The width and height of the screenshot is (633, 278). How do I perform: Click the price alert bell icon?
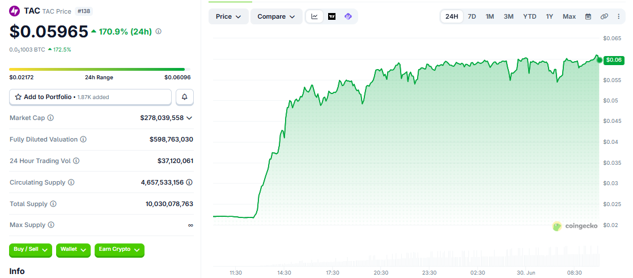185,97
